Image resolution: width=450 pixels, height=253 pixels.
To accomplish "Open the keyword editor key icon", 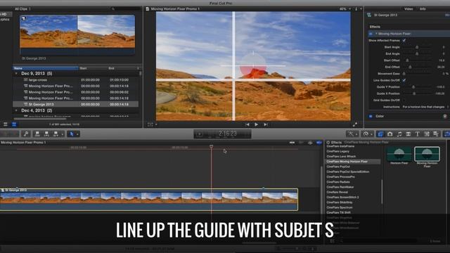I will 26,134.
